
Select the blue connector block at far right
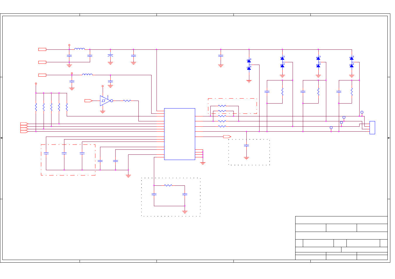click(372, 128)
